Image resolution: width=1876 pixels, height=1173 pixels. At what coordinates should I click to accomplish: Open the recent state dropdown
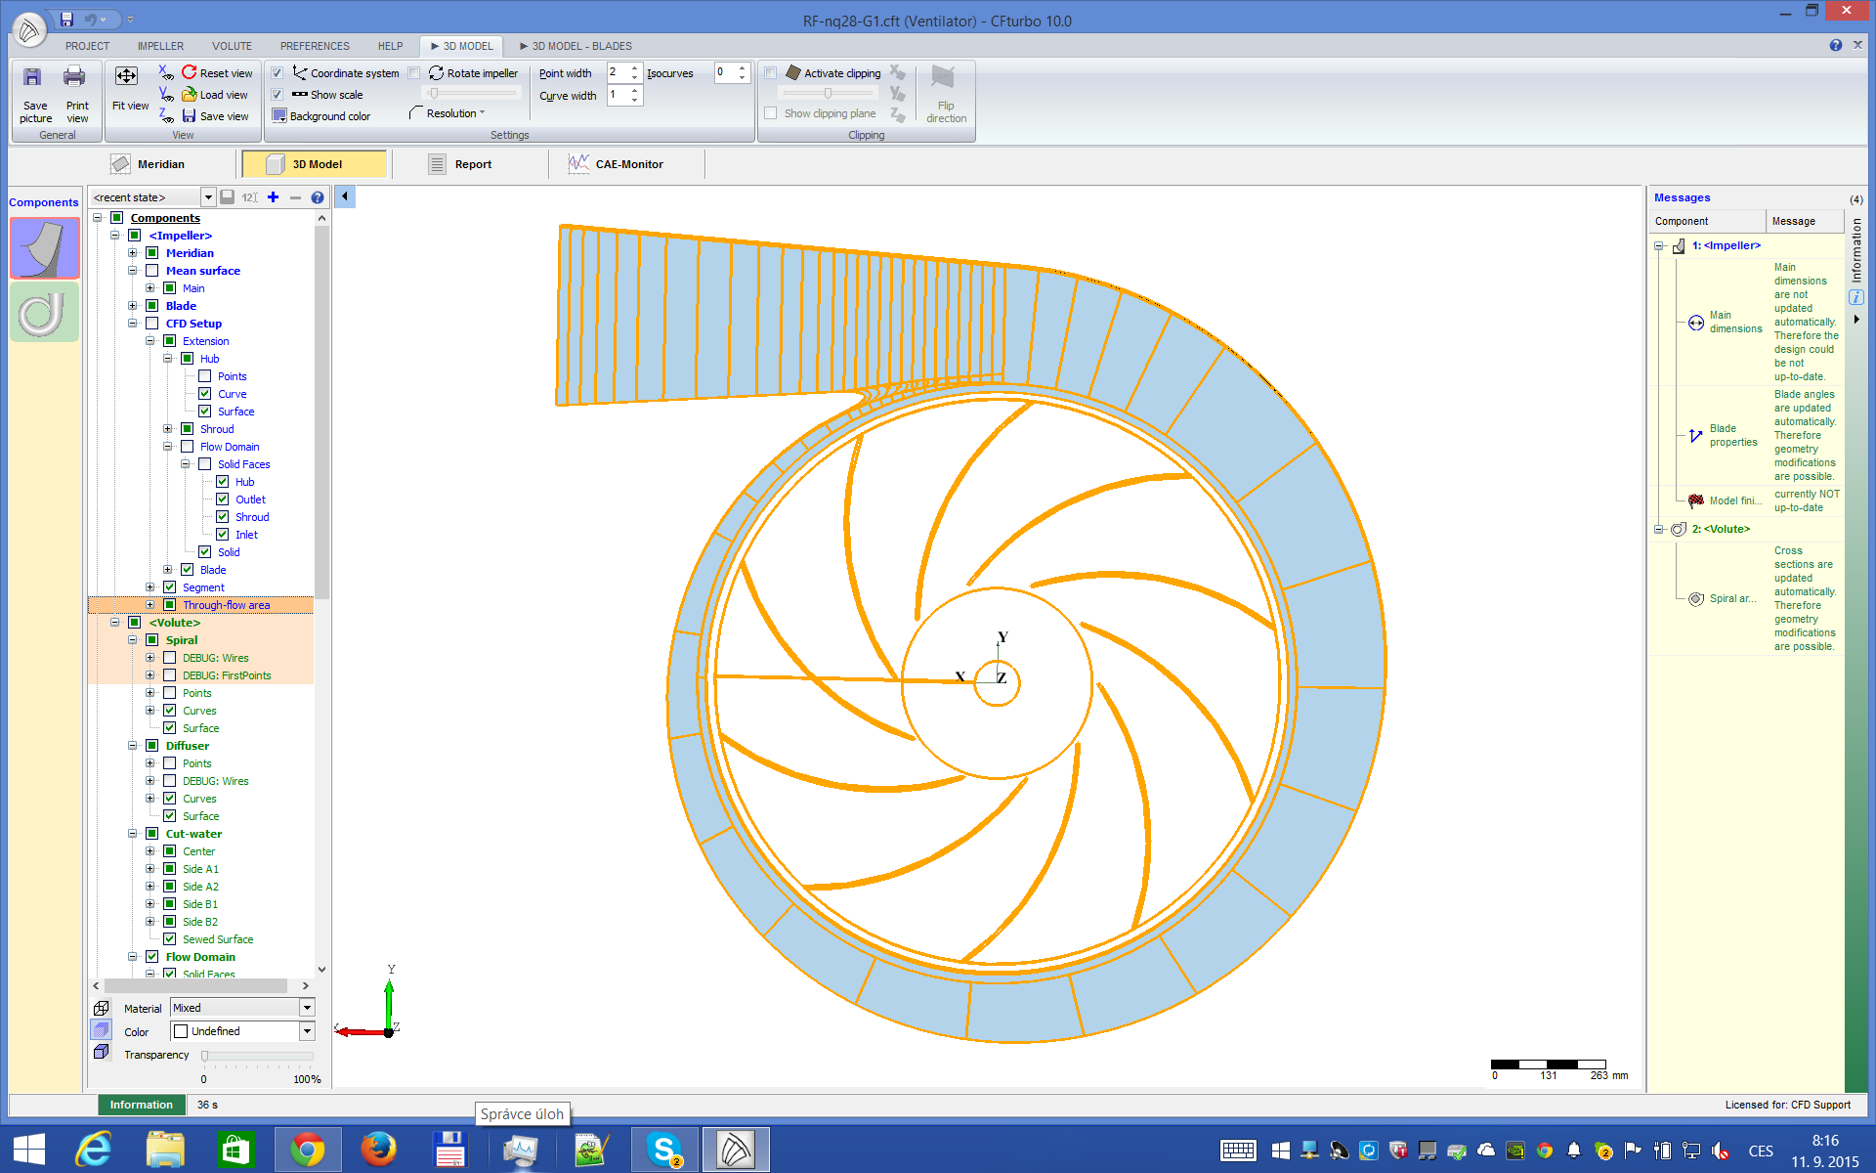click(x=207, y=197)
